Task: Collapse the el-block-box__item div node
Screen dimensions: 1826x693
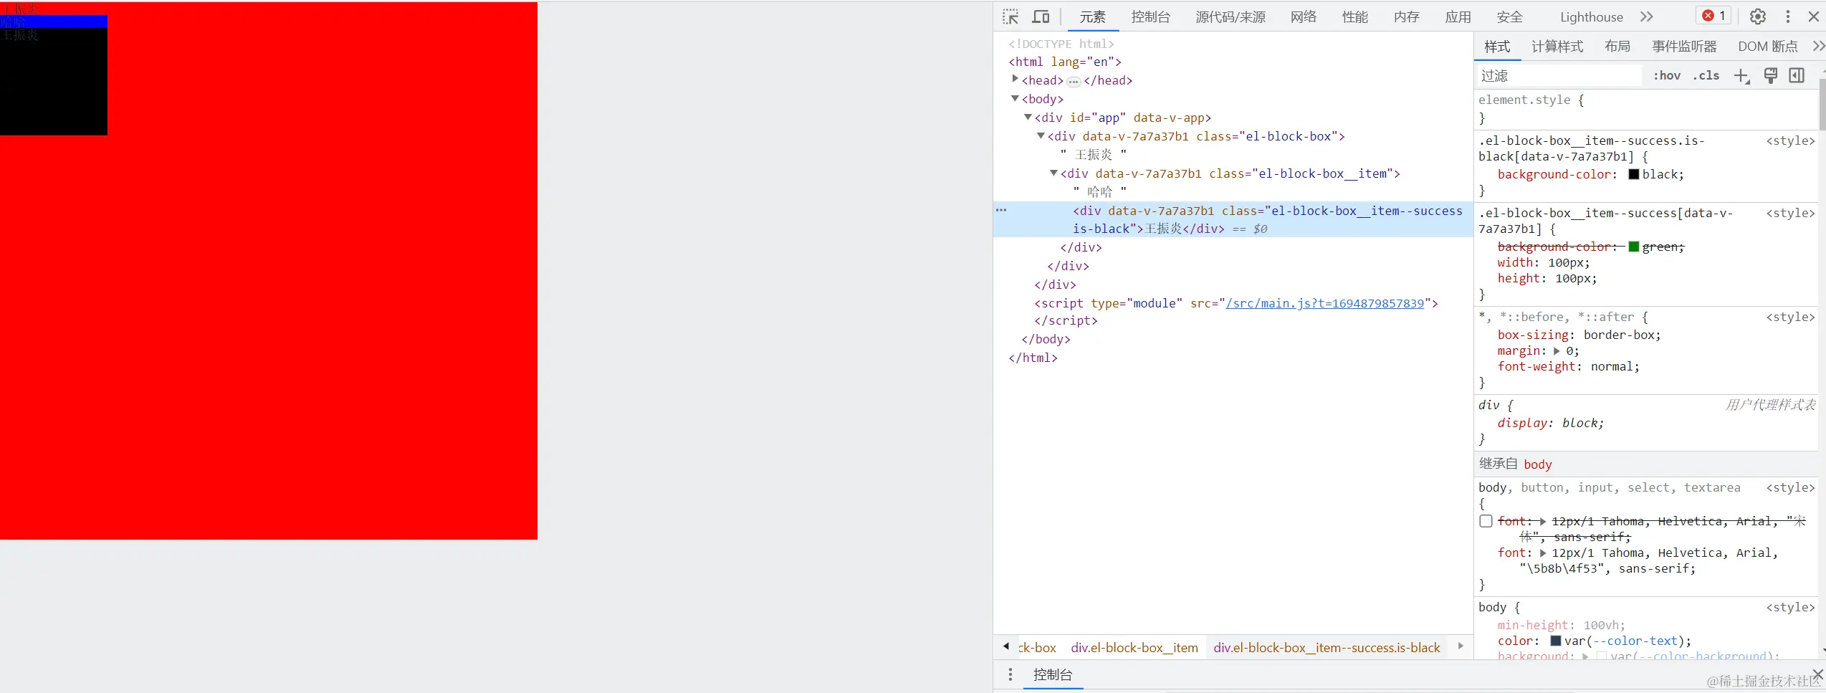Action: point(1053,173)
